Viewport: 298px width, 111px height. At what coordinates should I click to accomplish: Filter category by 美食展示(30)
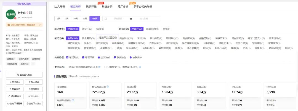(89, 38)
